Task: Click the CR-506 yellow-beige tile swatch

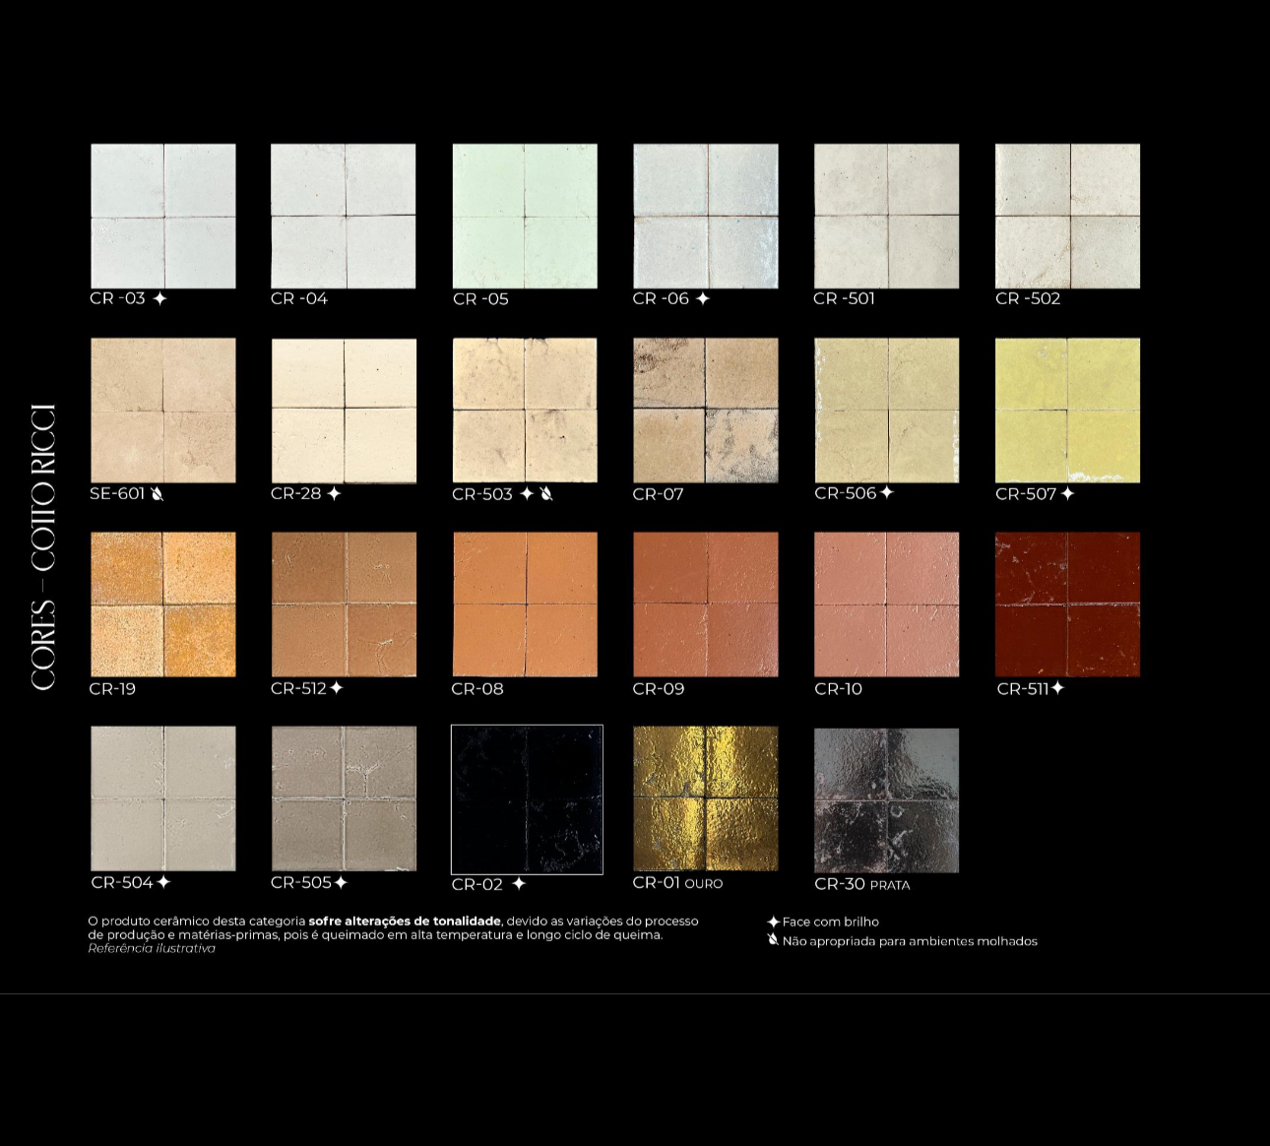Action: [886, 411]
